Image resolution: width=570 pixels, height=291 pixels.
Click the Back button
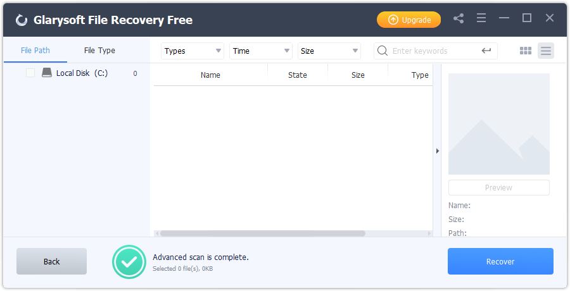52,261
